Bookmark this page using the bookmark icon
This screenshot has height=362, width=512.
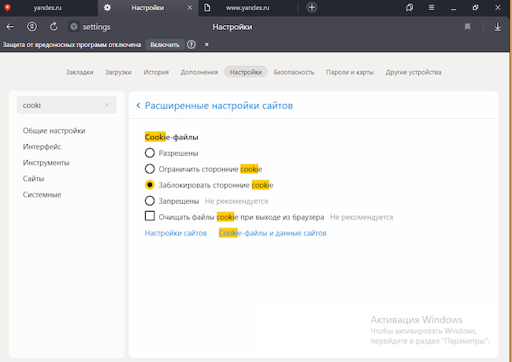pyautogui.click(x=468, y=27)
